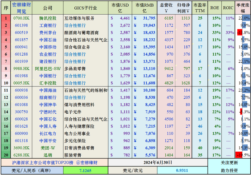
Task: Click stock code 0700.HK
Action: [21, 18]
